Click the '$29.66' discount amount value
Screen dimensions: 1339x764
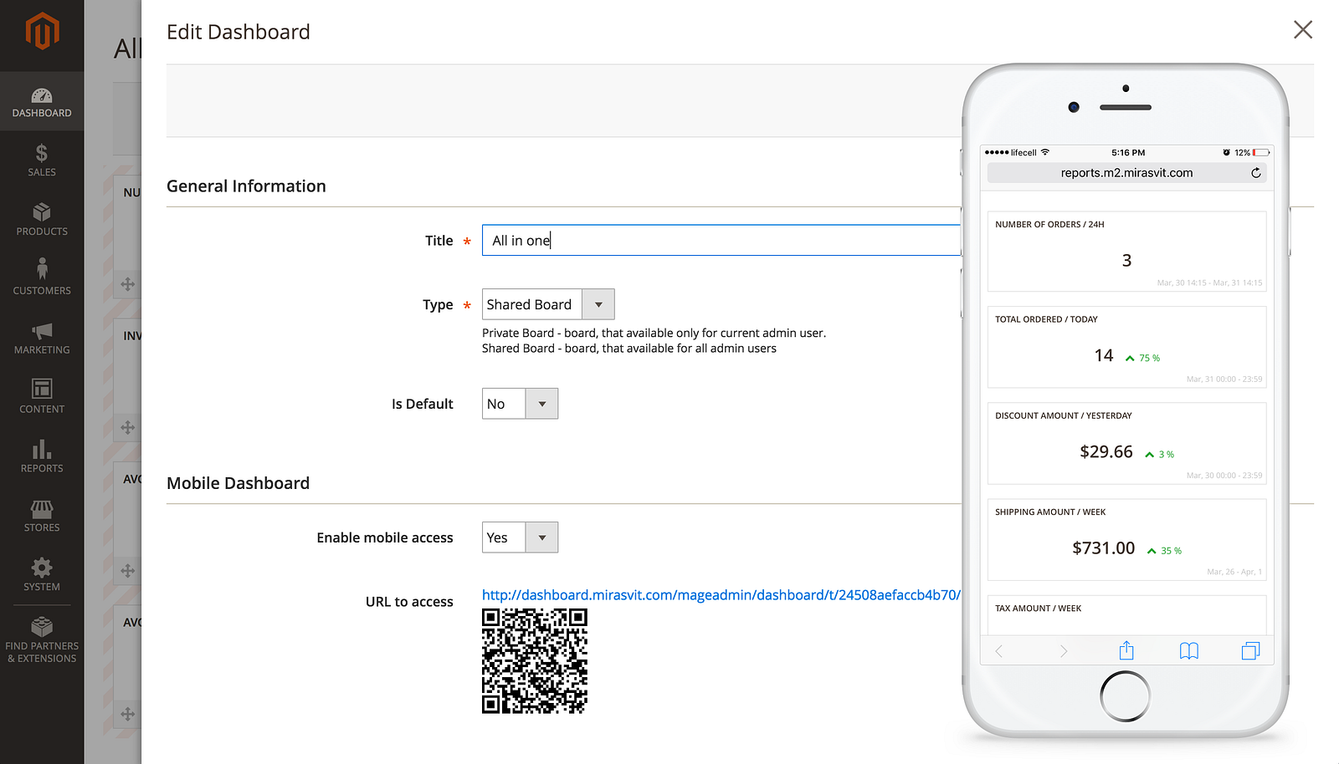coord(1106,452)
